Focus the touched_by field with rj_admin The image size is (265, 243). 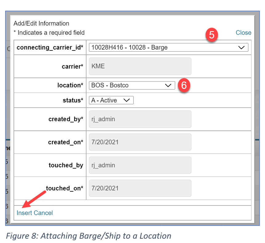point(140,165)
